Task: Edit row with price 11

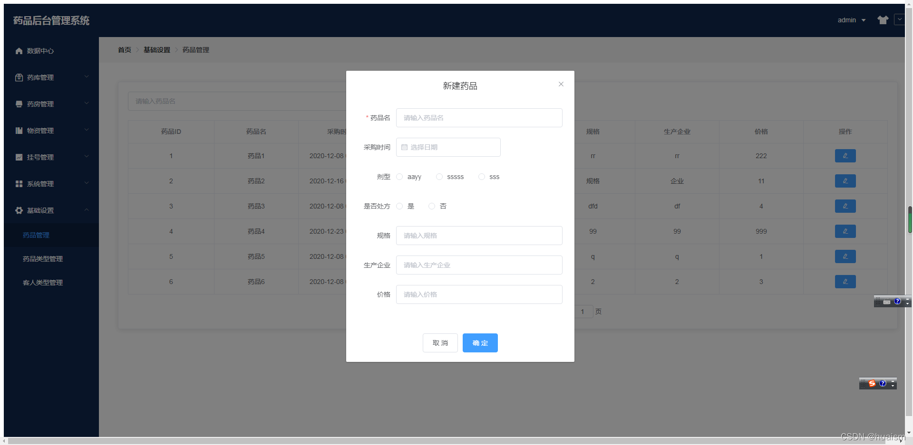Action: (x=845, y=181)
